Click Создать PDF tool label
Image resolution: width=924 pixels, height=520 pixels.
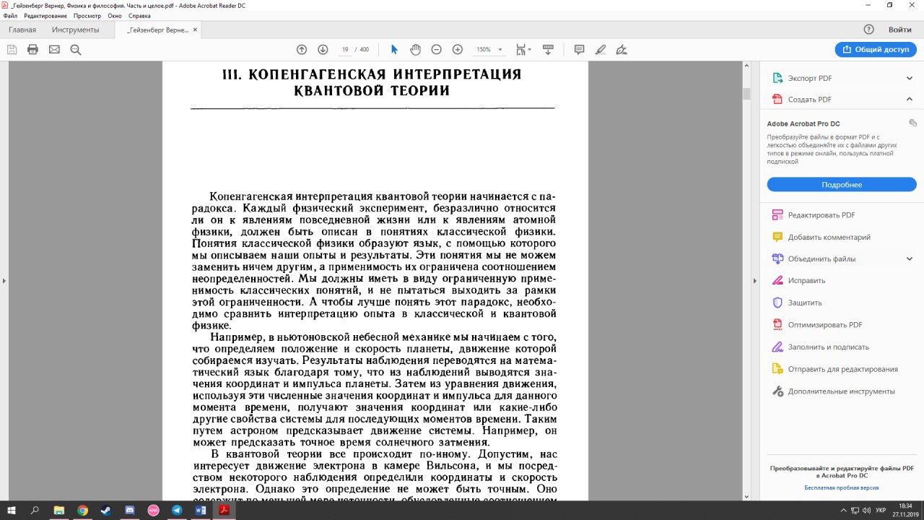[809, 100]
